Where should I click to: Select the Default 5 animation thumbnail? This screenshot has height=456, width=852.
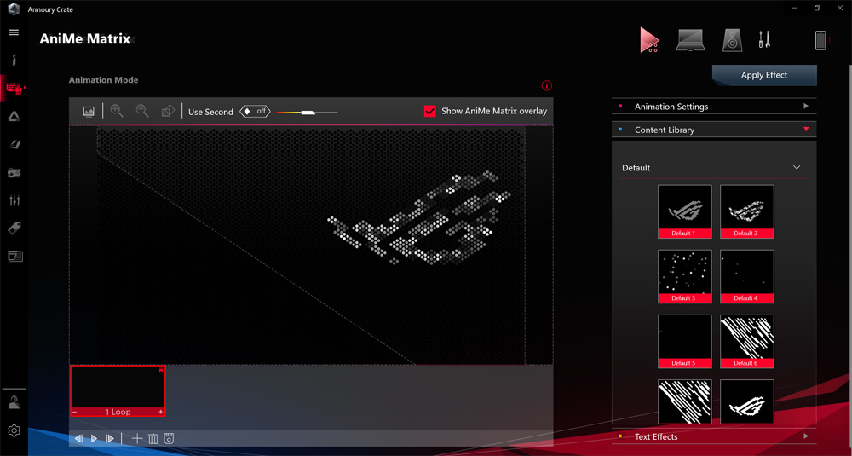click(684, 341)
